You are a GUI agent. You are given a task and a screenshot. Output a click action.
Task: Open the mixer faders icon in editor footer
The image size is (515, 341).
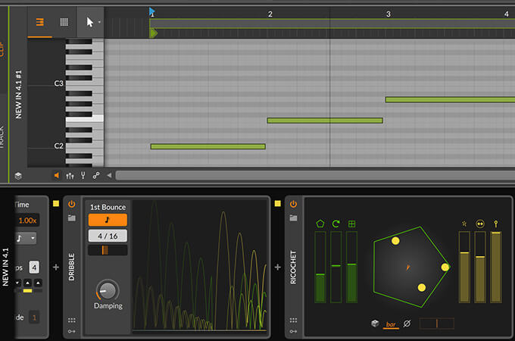[70, 176]
